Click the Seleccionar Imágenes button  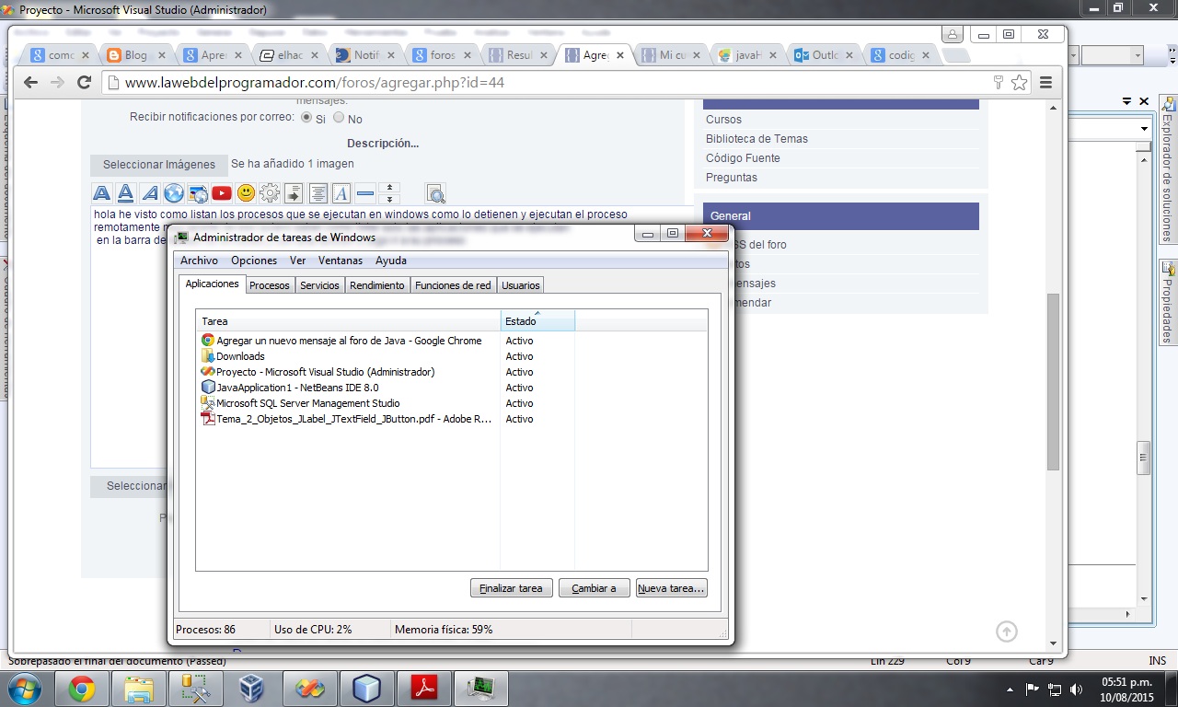pyautogui.click(x=159, y=165)
